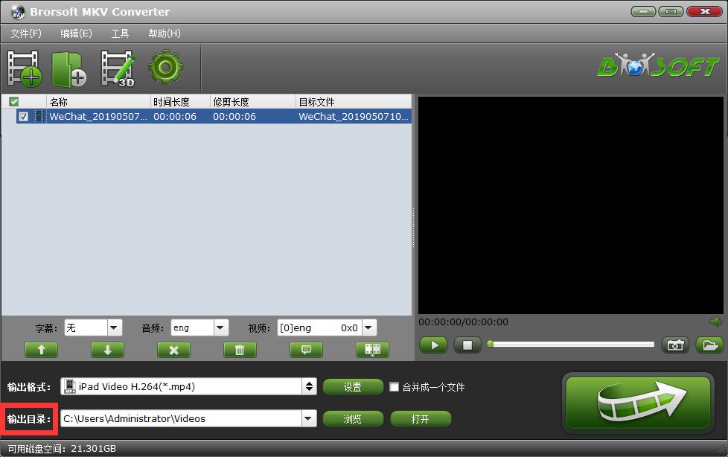Image resolution: width=728 pixels, height=457 pixels.
Task: Expand the 音频 audio track dropdown
Action: tap(219, 327)
